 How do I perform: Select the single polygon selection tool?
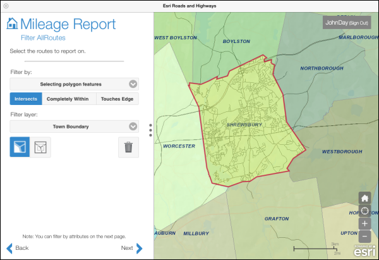coord(20,147)
